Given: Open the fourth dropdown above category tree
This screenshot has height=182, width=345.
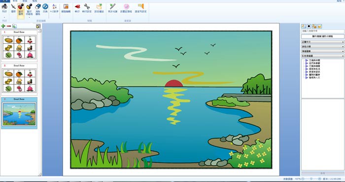Looking at the screenshot, I should [322, 56].
